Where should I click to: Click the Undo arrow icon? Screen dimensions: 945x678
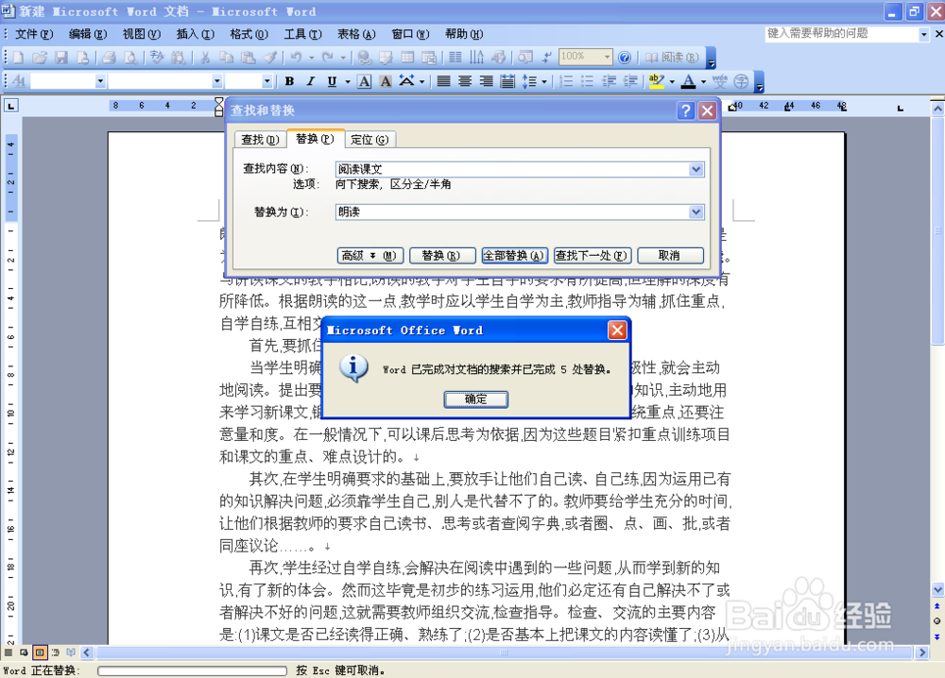coord(296,58)
